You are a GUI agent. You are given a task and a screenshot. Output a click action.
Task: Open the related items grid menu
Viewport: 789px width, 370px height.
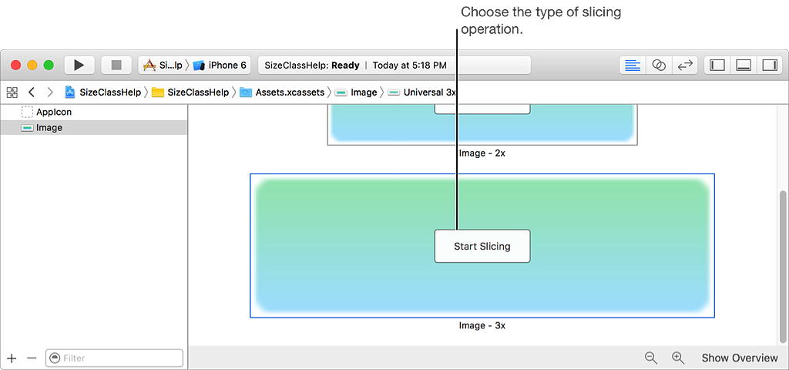tap(12, 92)
